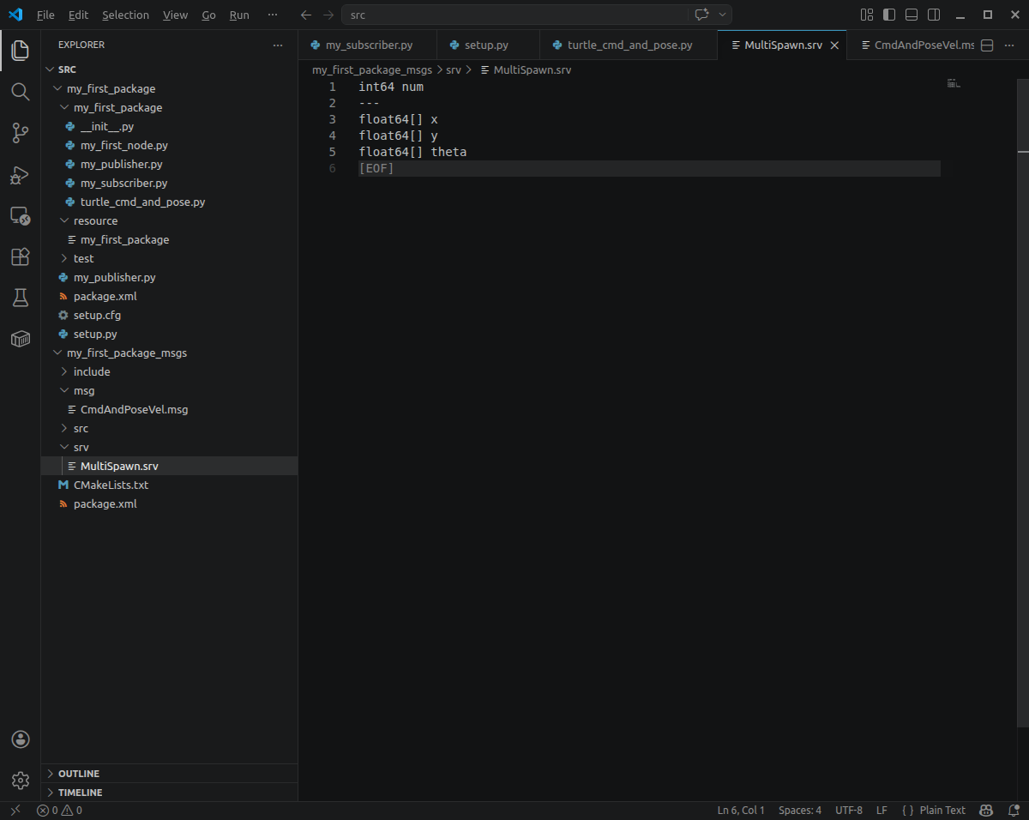The width and height of the screenshot is (1029, 820).
Task: Change the UTF-8 encoding
Action: pos(849,810)
